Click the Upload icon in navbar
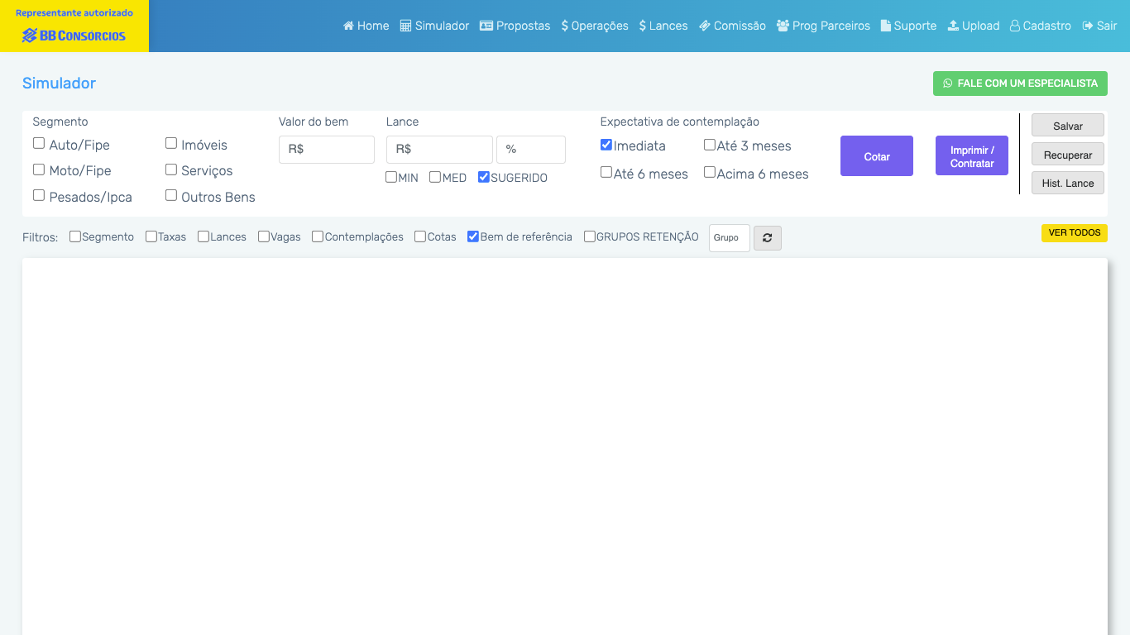1130x635 pixels. click(x=953, y=26)
